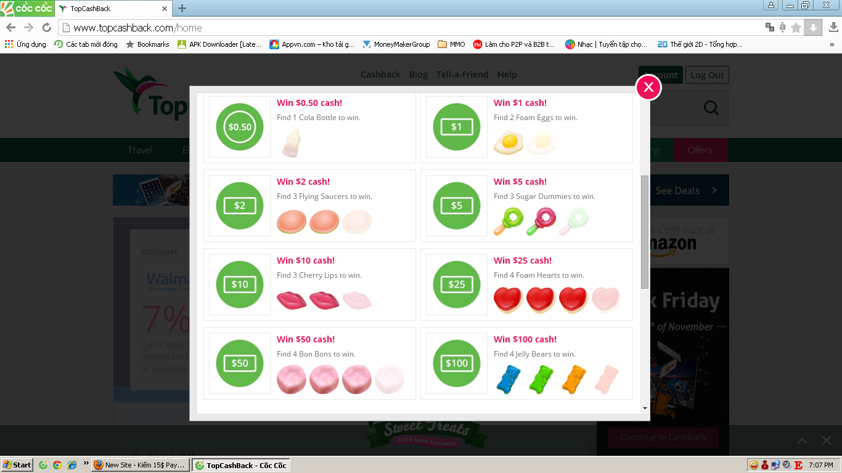
Task: Click the orange Jelly Bear candy
Action: (573, 379)
